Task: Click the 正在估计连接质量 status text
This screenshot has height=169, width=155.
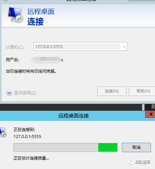Action: [x=31, y=158]
